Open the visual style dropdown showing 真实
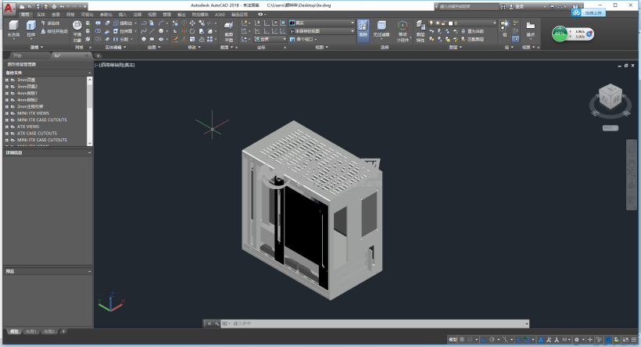This screenshot has height=347, width=641. click(x=322, y=23)
